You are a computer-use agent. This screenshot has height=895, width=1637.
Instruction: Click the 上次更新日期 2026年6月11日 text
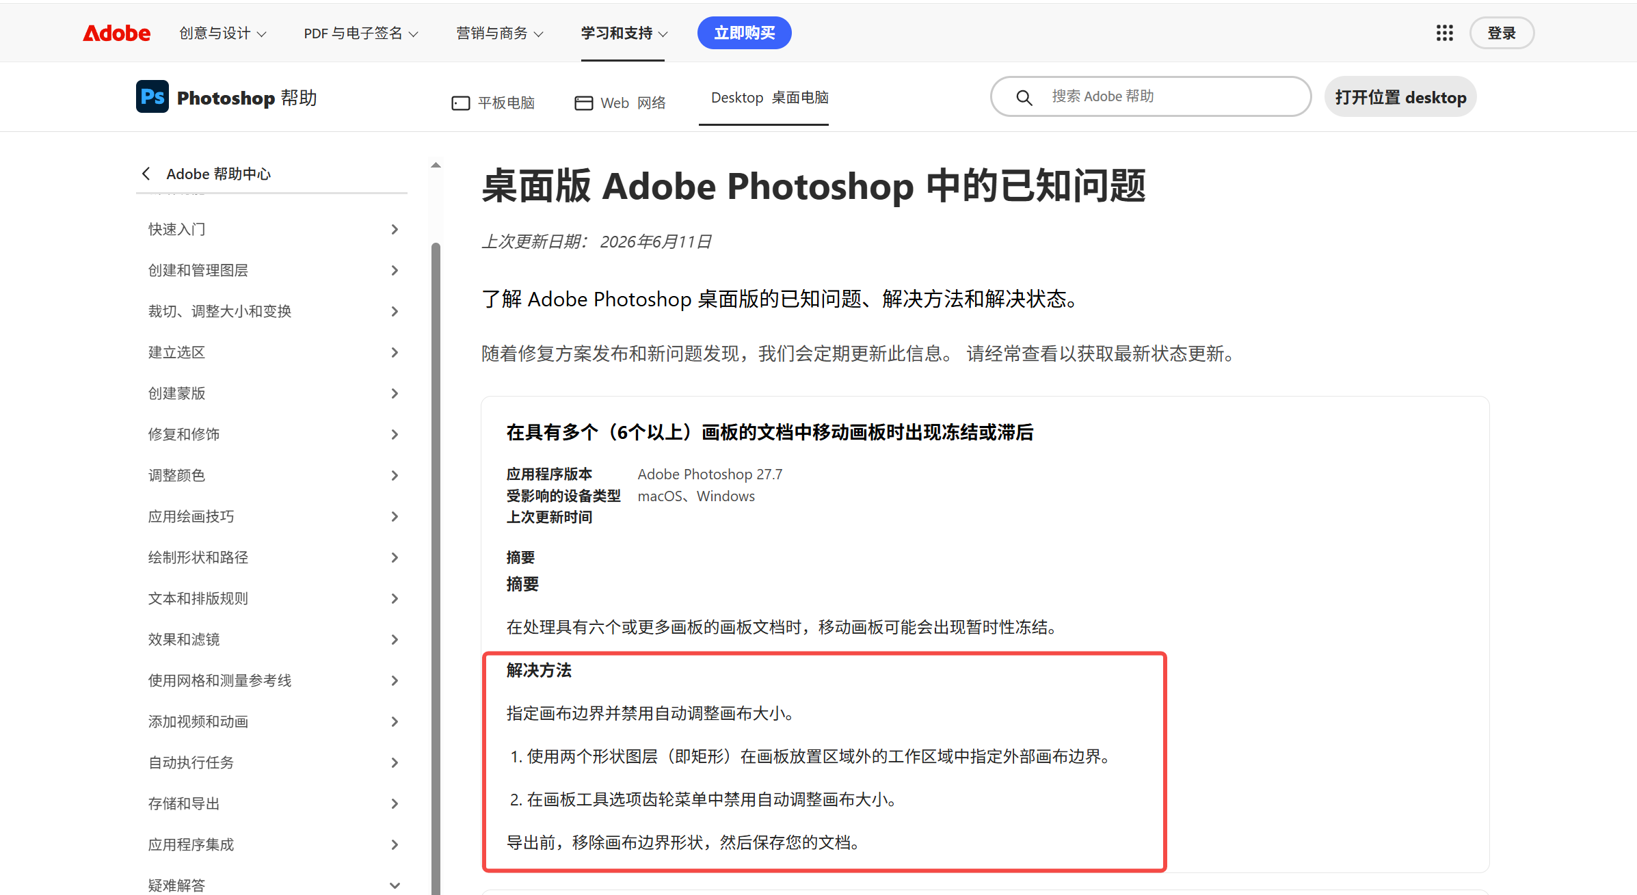[597, 241]
